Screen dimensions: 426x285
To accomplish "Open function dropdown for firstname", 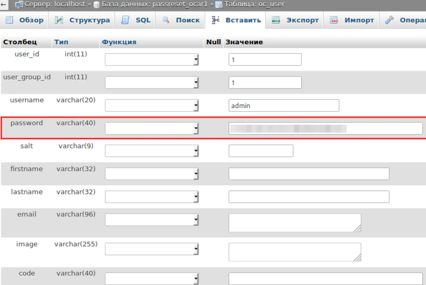I will coord(152,174).
